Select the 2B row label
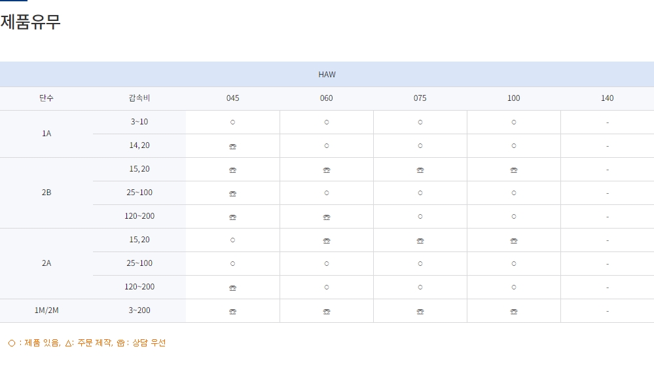This screenshot has height=370, width=654. tap(46, 193)
